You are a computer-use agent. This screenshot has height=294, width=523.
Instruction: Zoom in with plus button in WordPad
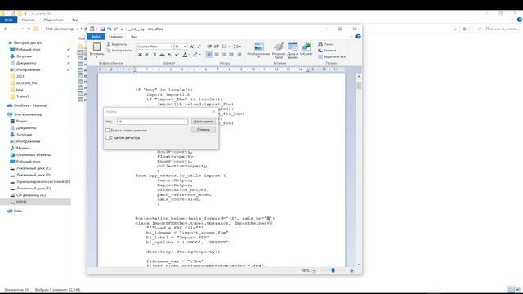tap(352, 270)
